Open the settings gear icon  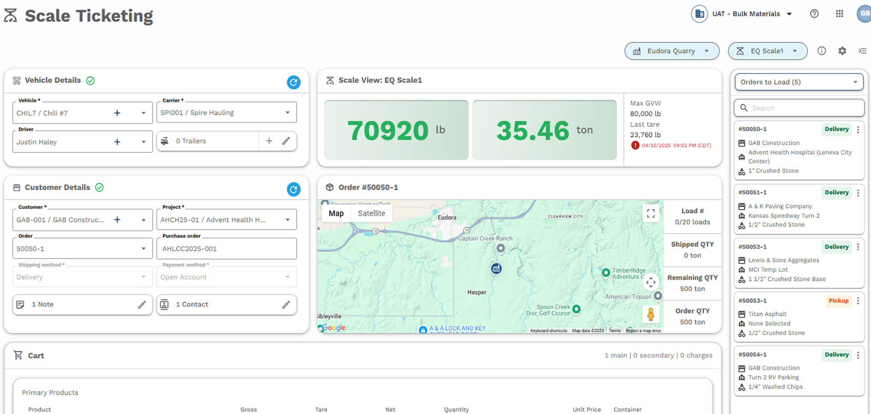tap(842, 51)
